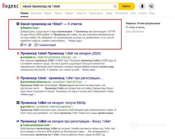Expand dropdown arrow next to 1xbet-promokod.com

[51, 125]
